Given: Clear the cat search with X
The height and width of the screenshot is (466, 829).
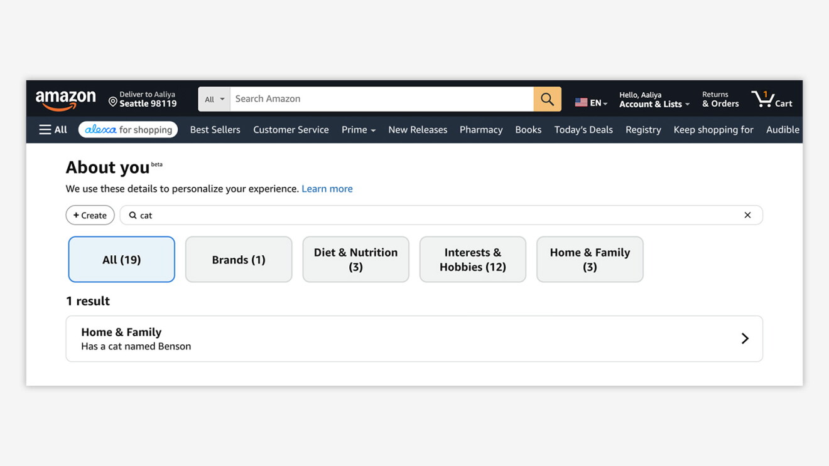Looking at the screenshot, I should click(x=747, y=215).
